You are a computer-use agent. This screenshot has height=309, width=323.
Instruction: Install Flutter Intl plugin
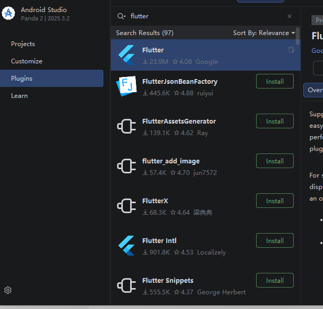click(x=275, y=241)
